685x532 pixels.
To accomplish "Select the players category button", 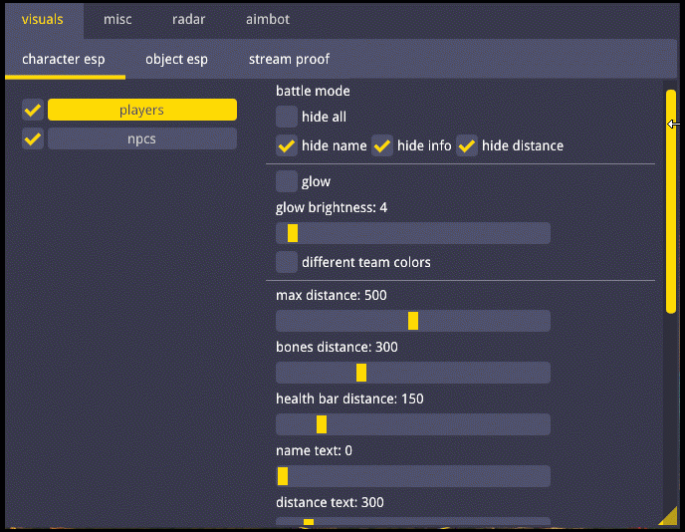I will (x=142, y=110).
